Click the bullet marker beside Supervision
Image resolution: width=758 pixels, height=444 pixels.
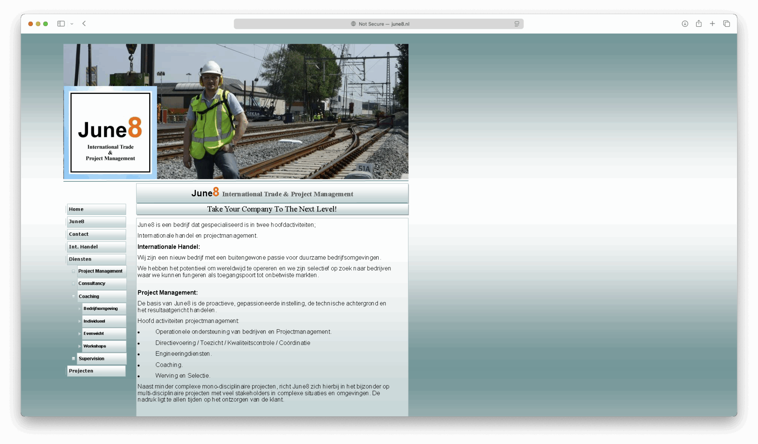point(73,359)
